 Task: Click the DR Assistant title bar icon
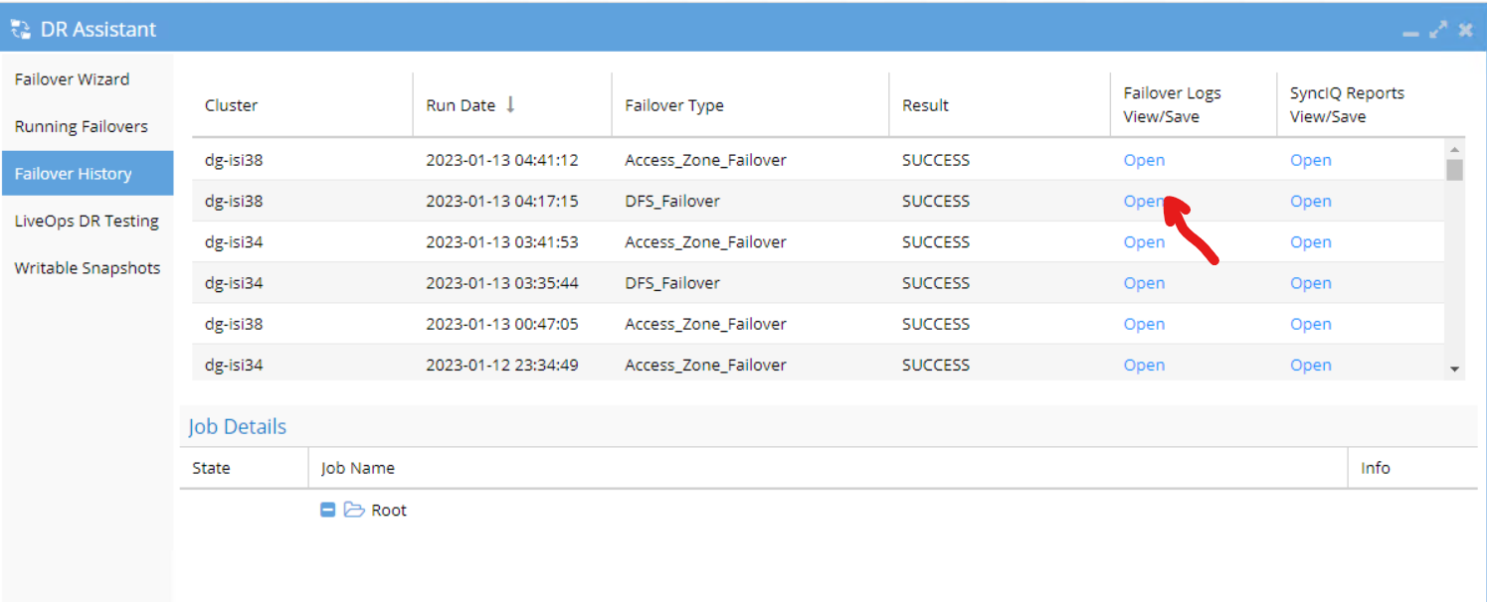[x=20, y=29]
